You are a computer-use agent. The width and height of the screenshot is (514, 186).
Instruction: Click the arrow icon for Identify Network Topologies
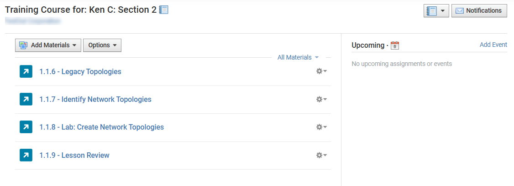pyautogui.click(x=26, y=99)
